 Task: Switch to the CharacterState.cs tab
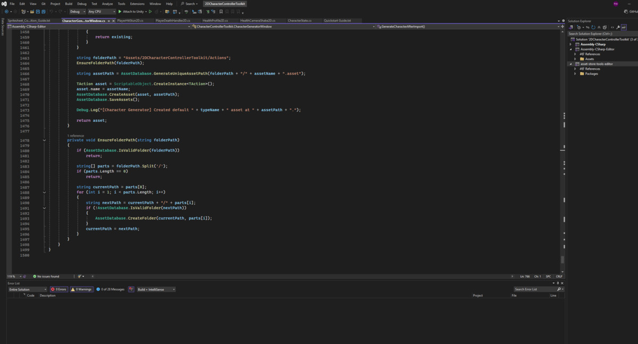(x=300, y=21)
